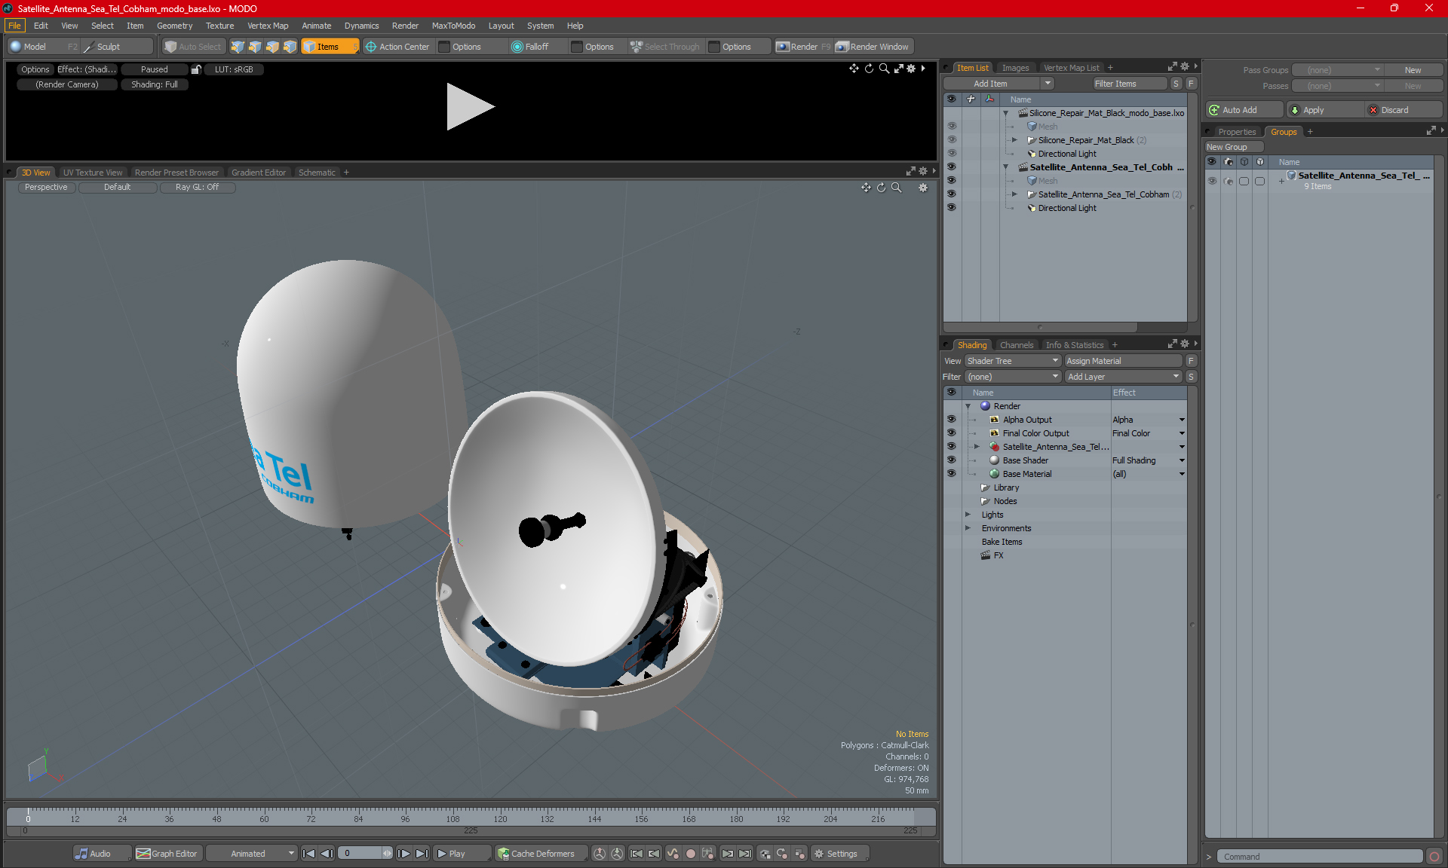The width and height of the screenshot is (1448, 868).
Task: Step to next frame
Action: 404,854
